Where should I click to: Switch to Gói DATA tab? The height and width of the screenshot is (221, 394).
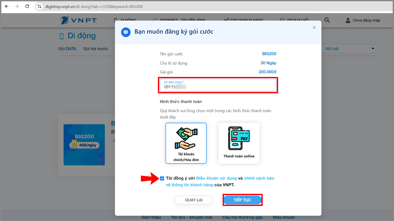(x=67, y=49)
